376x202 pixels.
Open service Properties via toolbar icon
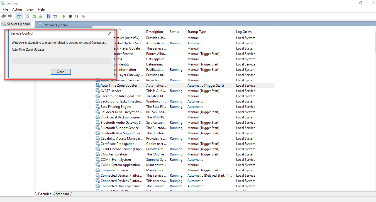[x=27, y=16]
